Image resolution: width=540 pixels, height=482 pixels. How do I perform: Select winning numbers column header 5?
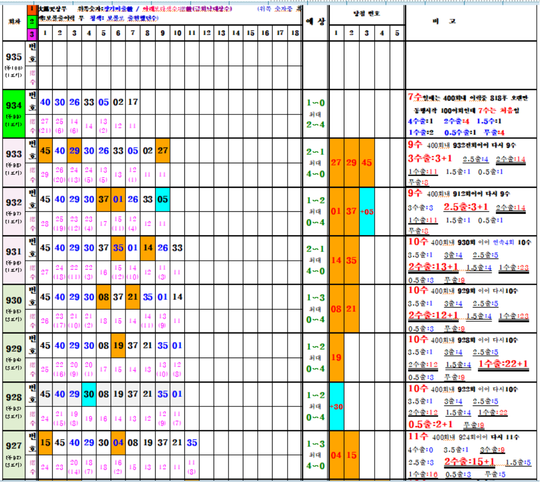coord(396,34)
